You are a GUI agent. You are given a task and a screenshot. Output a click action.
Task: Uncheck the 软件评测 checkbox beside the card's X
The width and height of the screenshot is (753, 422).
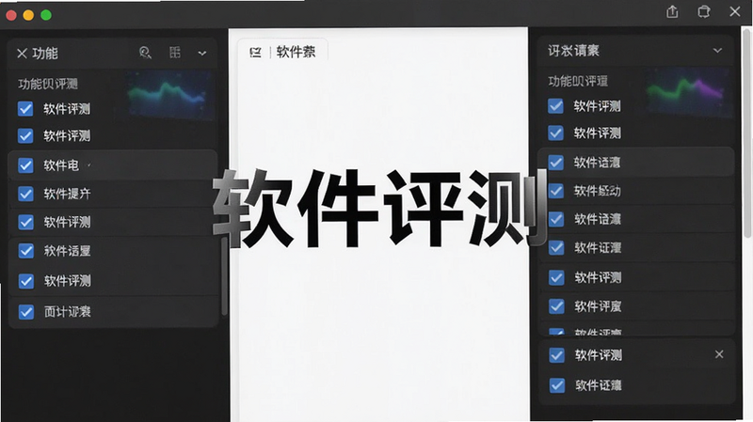click(556, 355)
